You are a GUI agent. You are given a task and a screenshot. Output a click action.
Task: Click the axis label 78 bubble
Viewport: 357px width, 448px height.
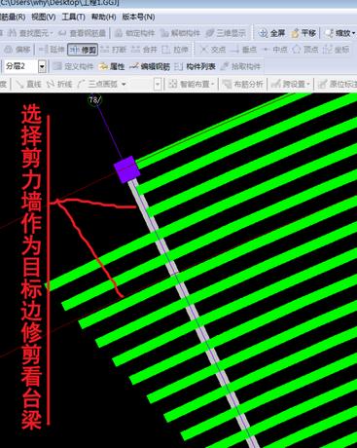94,99
